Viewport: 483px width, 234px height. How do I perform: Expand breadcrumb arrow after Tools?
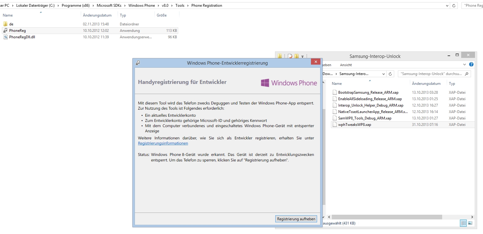coord(188,6)
